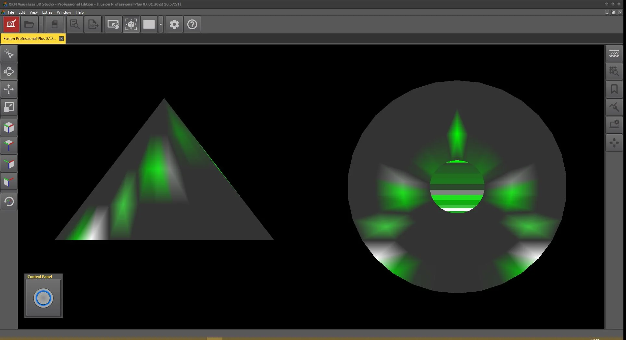Select the Fusion Professional Plus tab

pos(29,39)
